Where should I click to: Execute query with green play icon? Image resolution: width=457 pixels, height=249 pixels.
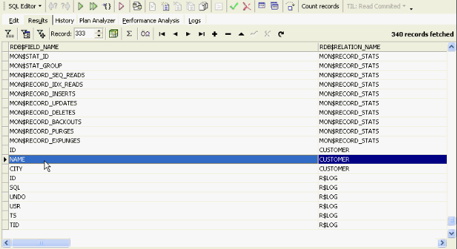click(x=80, y=6)
